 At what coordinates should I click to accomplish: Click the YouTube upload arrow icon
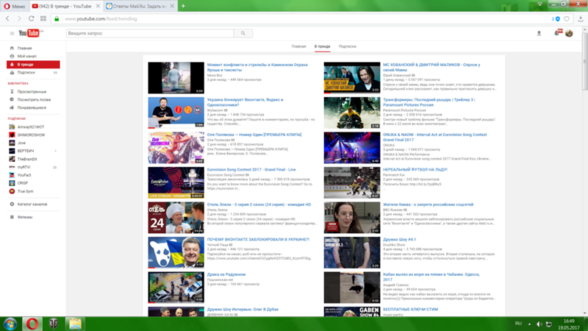click(539, 33)
